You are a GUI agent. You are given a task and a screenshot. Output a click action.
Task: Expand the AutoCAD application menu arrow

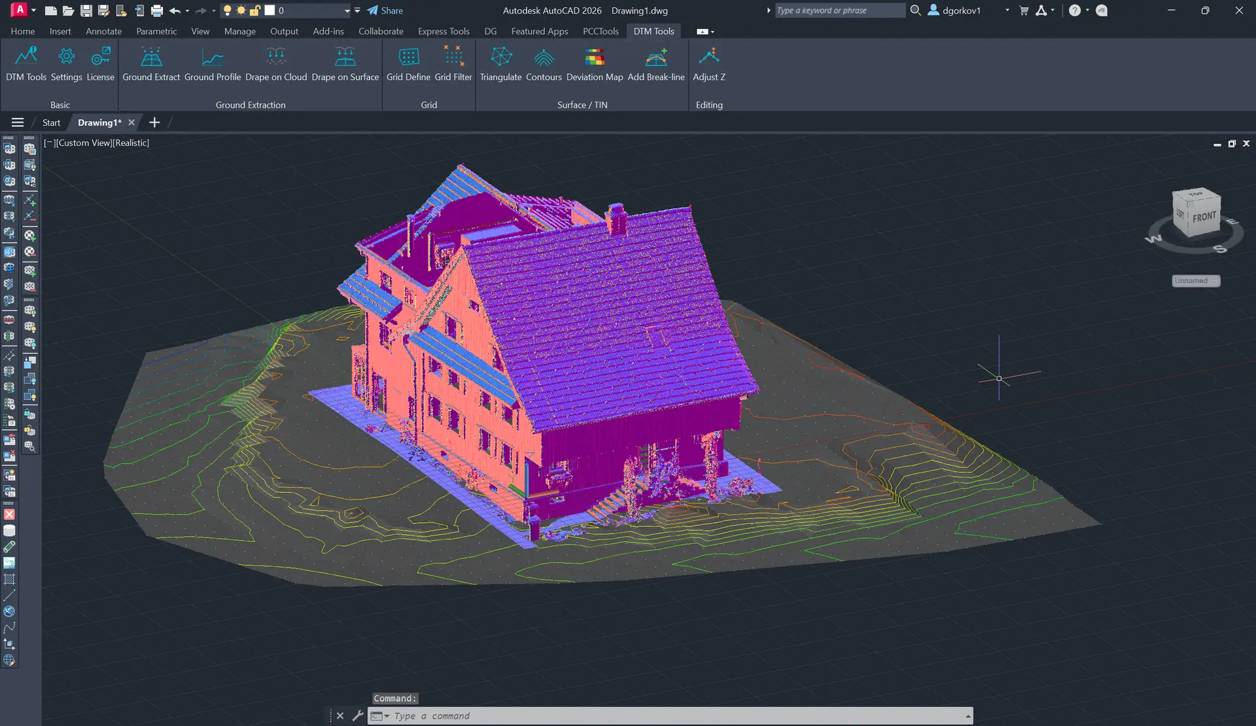click(33, 10)
